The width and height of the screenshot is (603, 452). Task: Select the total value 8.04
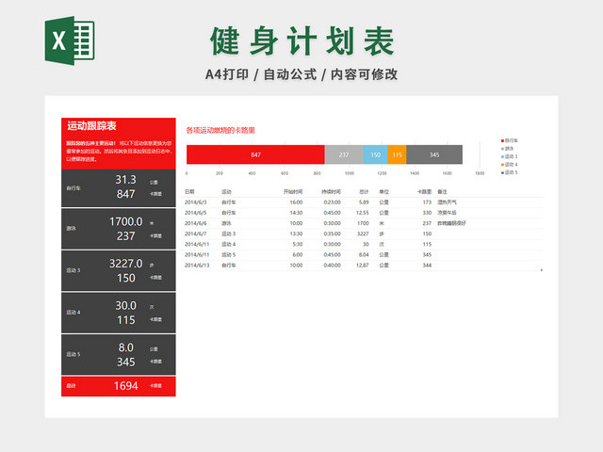pos(364,255)
